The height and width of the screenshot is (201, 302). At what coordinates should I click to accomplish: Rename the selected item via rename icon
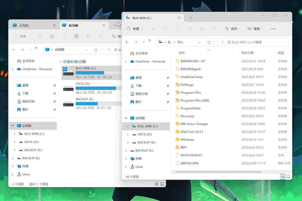click(190, 29)
